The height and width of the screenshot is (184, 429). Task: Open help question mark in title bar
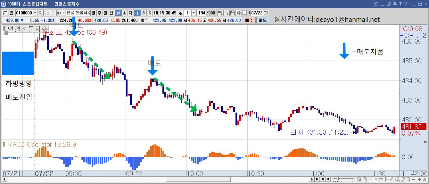405,4
